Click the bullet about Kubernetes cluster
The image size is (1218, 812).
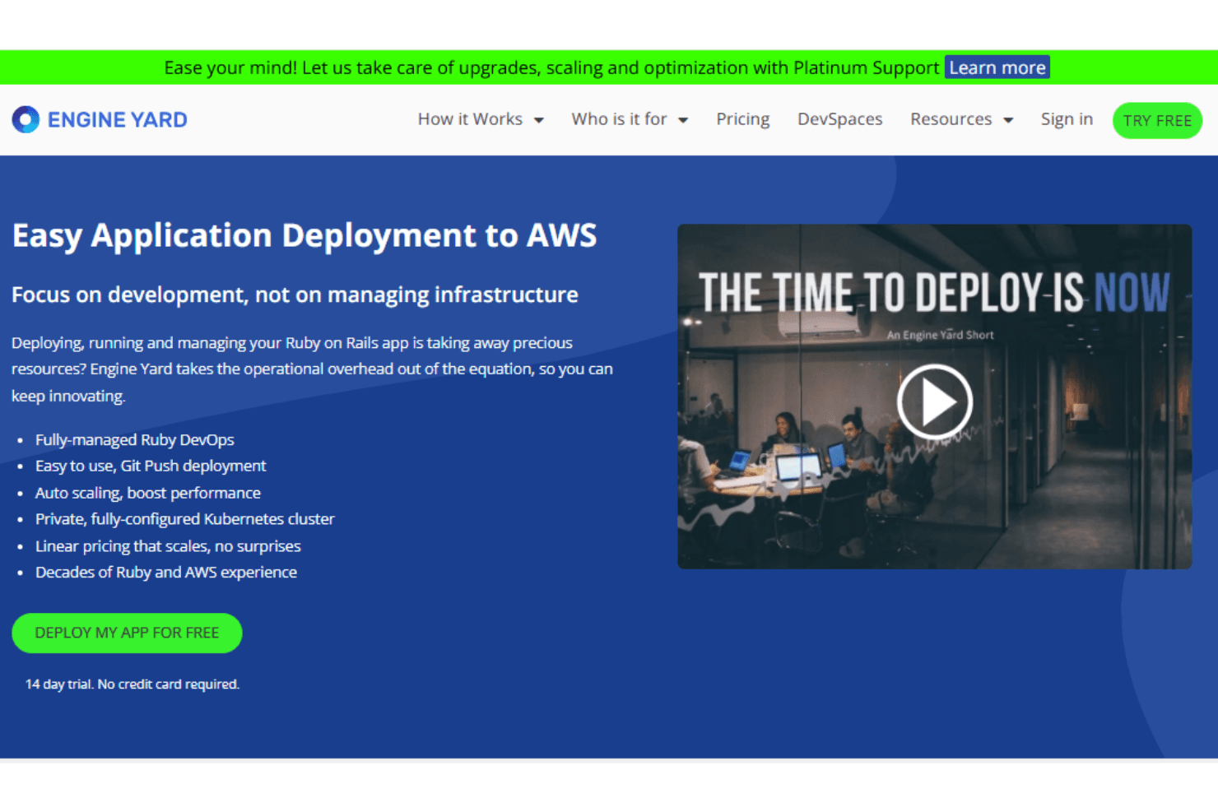click(185, 519)
